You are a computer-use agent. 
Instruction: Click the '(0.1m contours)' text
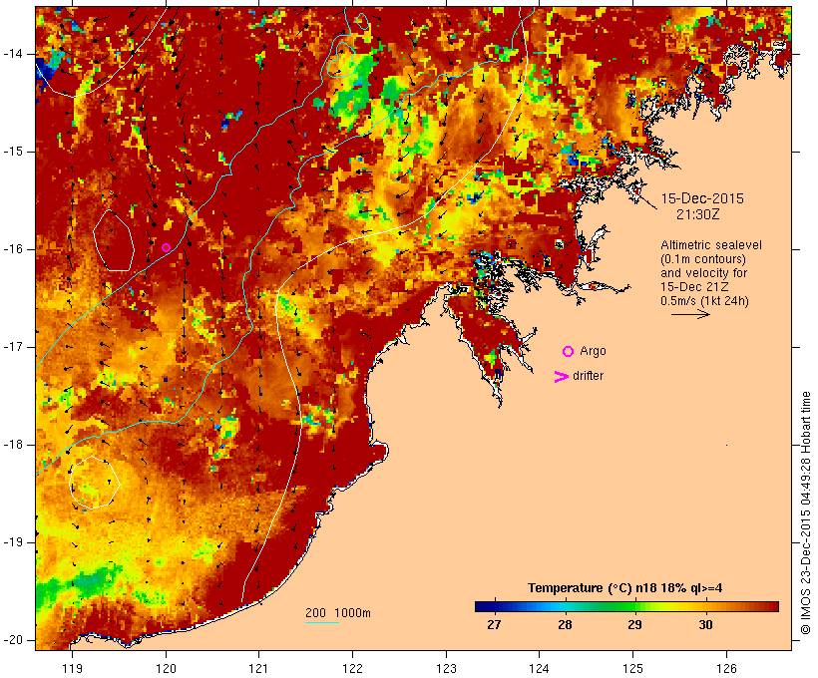[x=703, y=259]
